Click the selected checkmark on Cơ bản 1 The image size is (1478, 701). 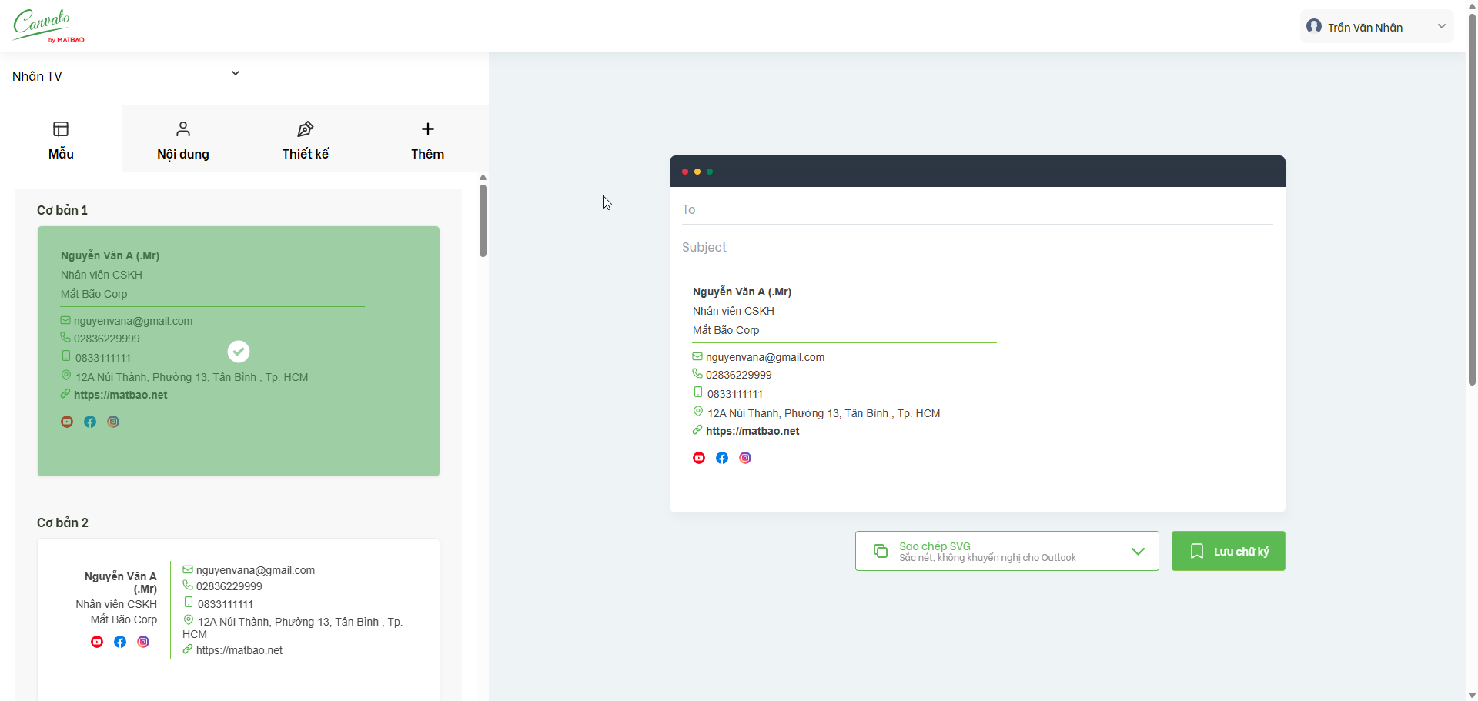[239, 352]
